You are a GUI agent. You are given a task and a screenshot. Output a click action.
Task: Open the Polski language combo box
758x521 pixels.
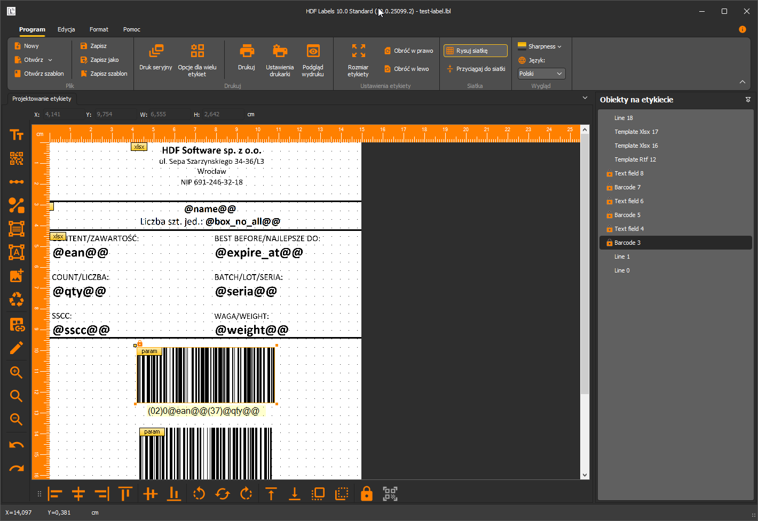(541, 74)
